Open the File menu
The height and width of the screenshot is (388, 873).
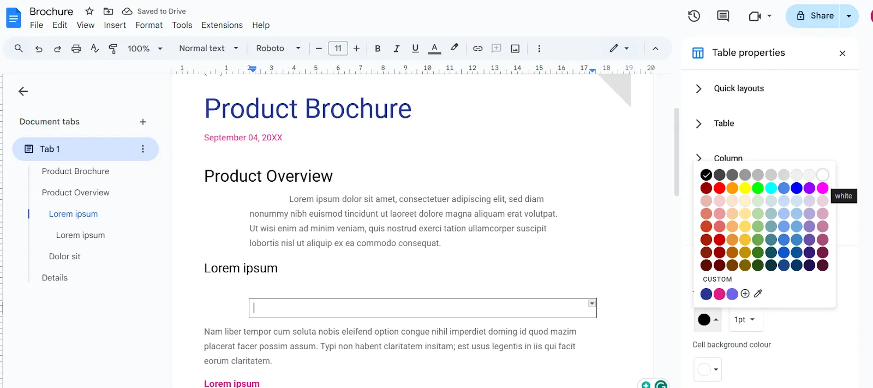click(x=37, y=25)
